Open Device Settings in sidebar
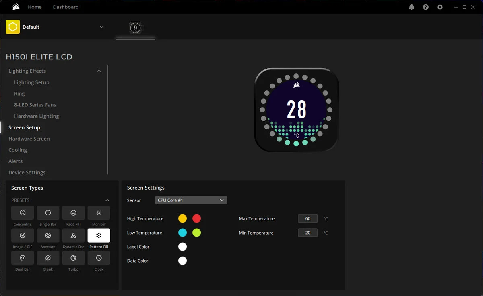 [27, 172]
